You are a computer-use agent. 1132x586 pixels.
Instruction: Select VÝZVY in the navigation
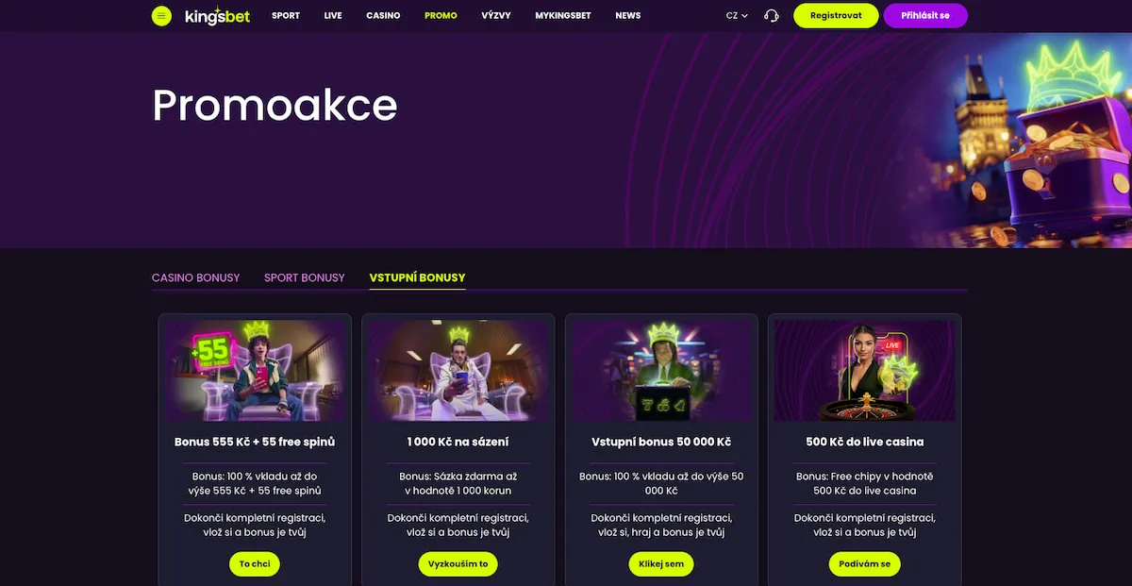tap(496, 16)
